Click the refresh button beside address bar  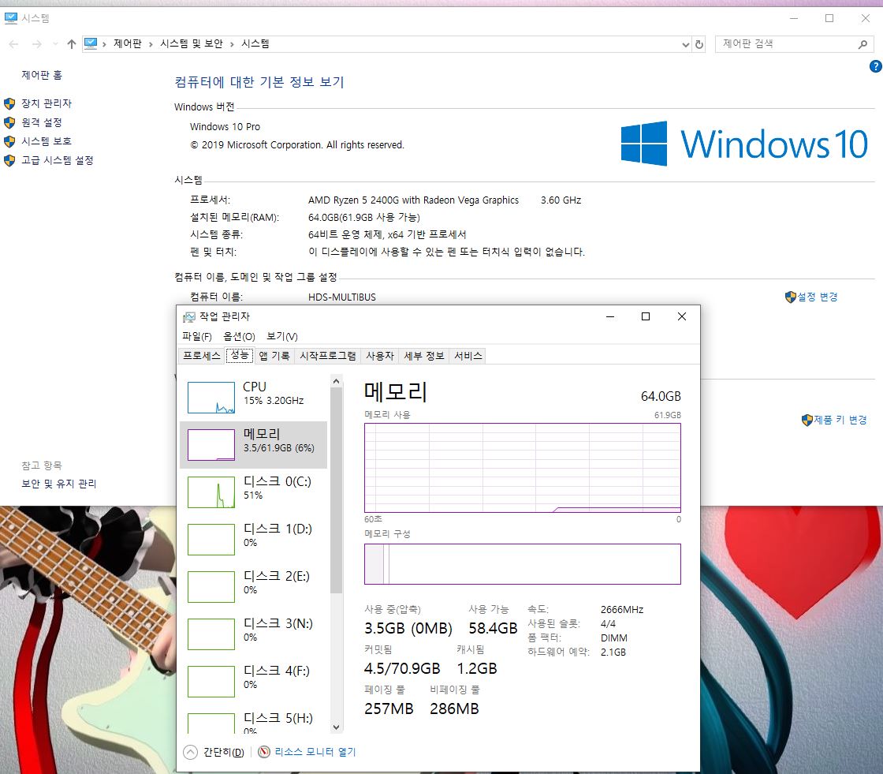pos(699,44)
